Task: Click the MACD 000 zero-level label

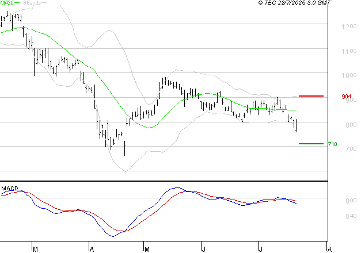Action: pyautogui.click(x=351, y=201)
